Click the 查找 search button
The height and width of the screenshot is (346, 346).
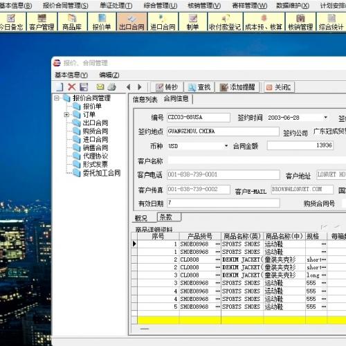tap(199, 87)
